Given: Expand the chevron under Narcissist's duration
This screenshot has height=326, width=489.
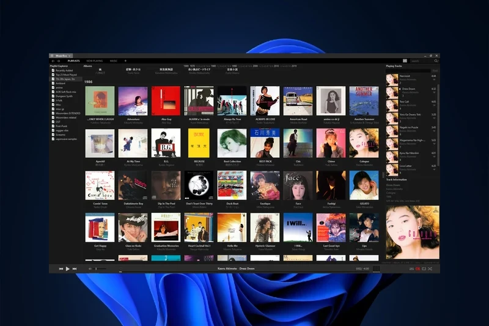Looking at the screenshot, I should [434, 80].
